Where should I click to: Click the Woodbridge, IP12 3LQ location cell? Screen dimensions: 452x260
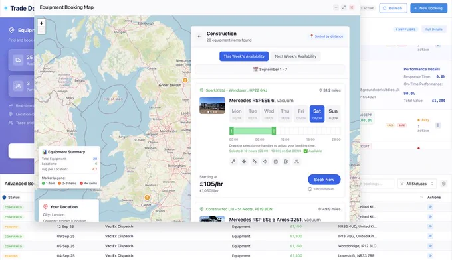click(x=357, y=246)
